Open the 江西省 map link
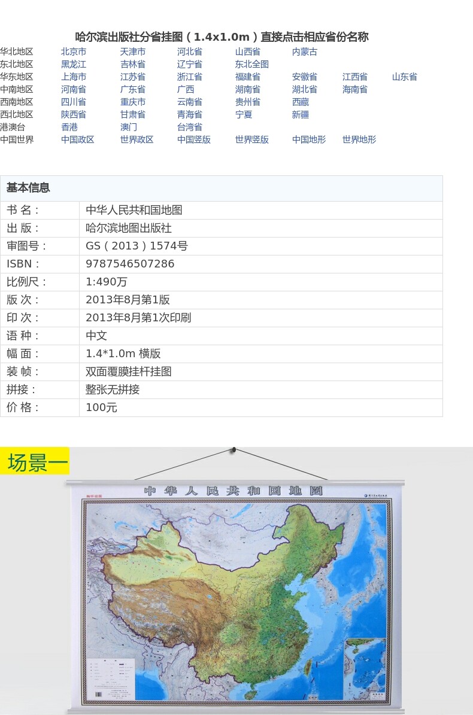Image resolution: width=473 pixels, height=715 pixels. [x=355, y=77]
